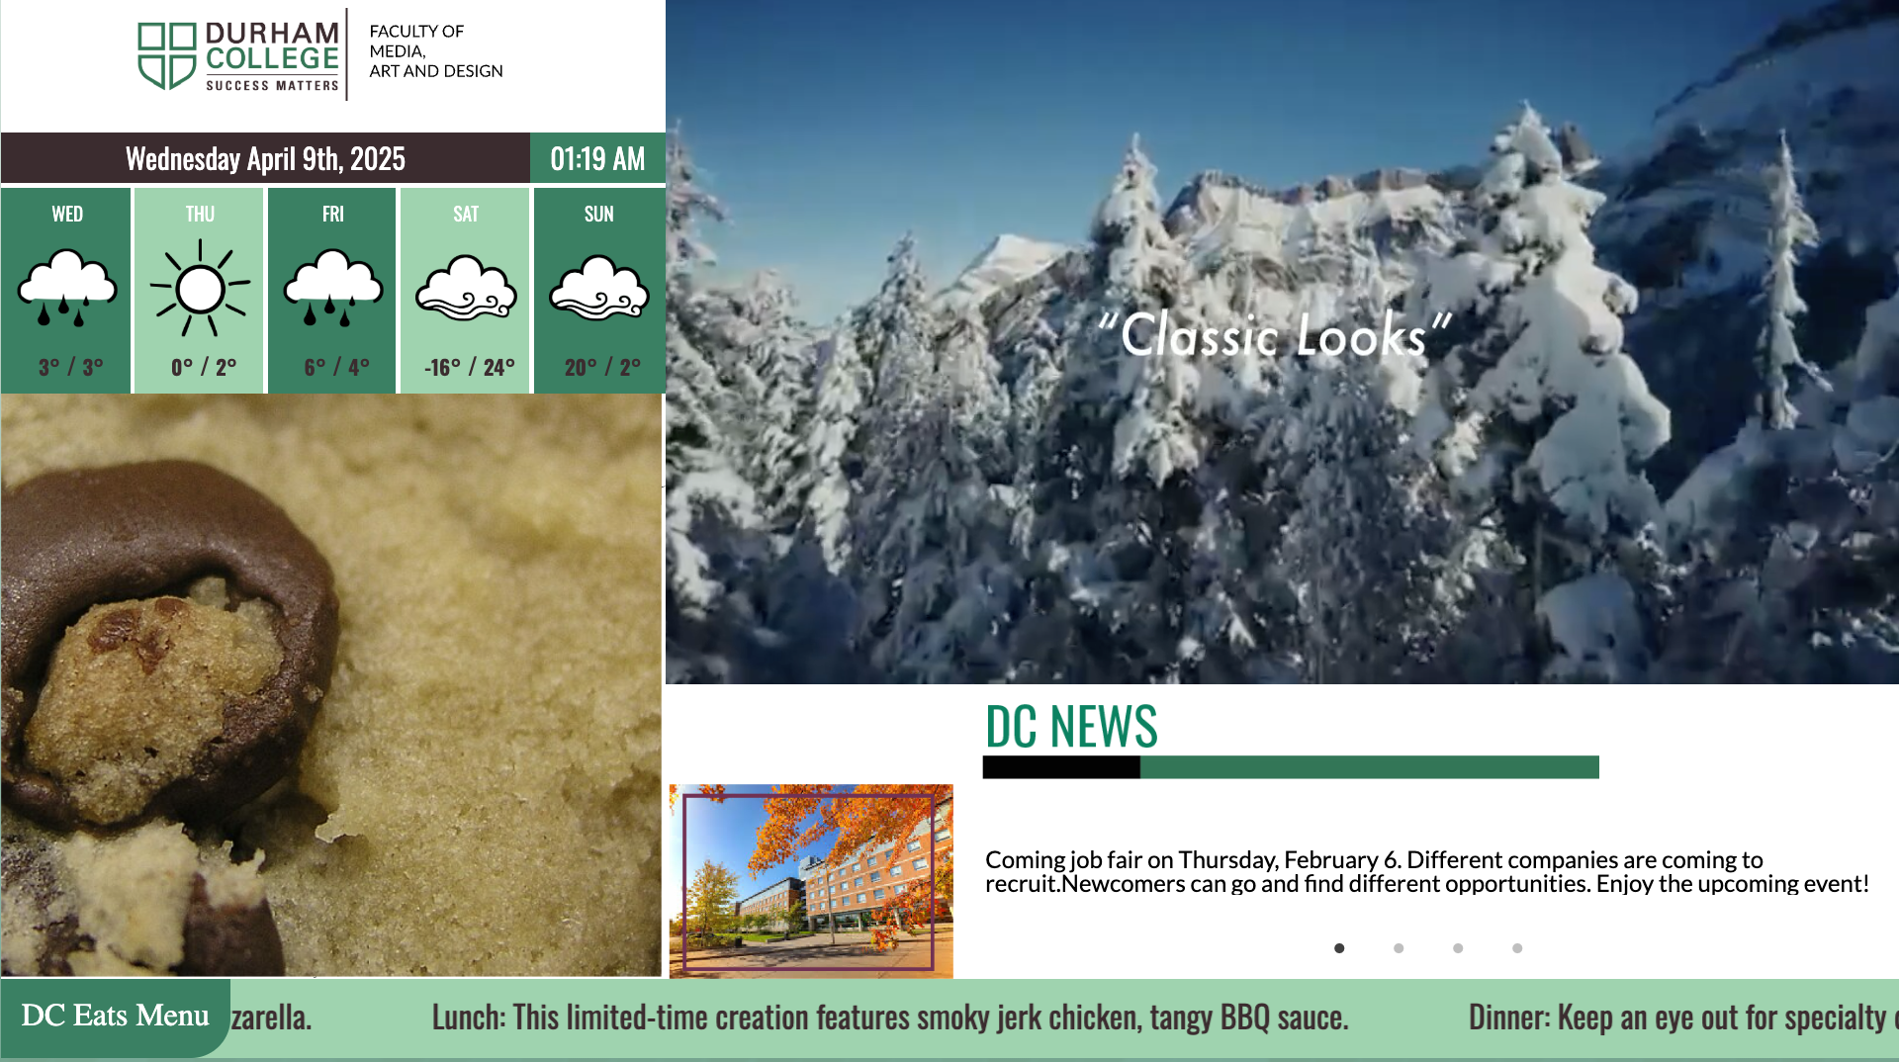The width and height of the screenshot is (1899, 1062).
Task: Open the cookie dough food photo
Action: pos(331,685)
